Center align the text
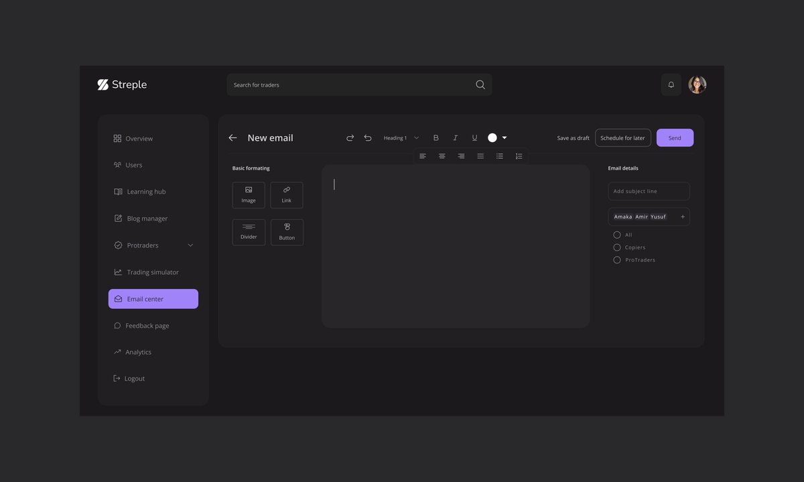 click(442, 156)
